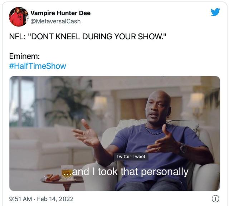
Task: Open Vampire Hunter Dee's profile picture
Action: click(x=19, y=17)
